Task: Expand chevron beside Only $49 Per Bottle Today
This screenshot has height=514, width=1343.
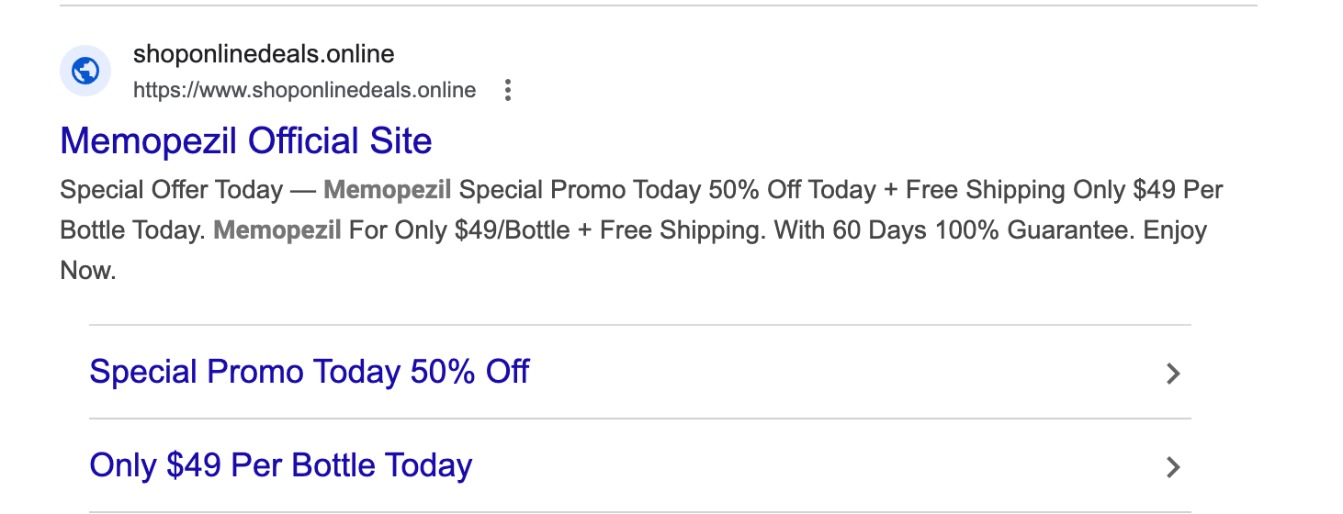Action: point(1172,467)
